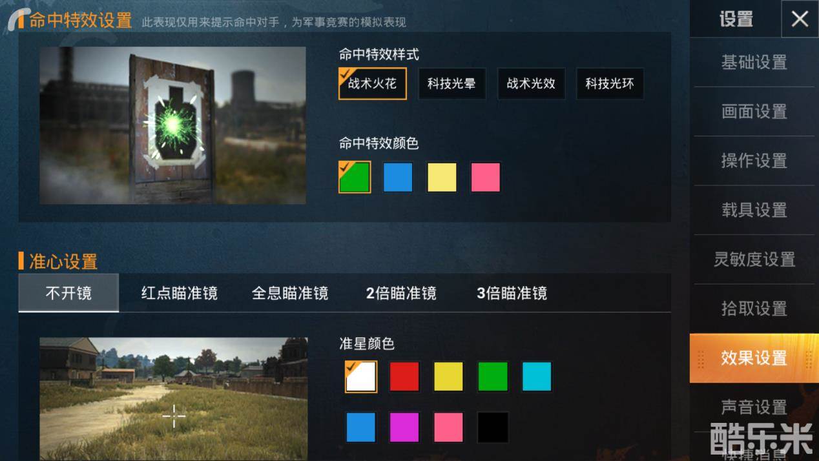Open 基础设置 in the sidebar
The image size is (819, 461).
[754, 63]
